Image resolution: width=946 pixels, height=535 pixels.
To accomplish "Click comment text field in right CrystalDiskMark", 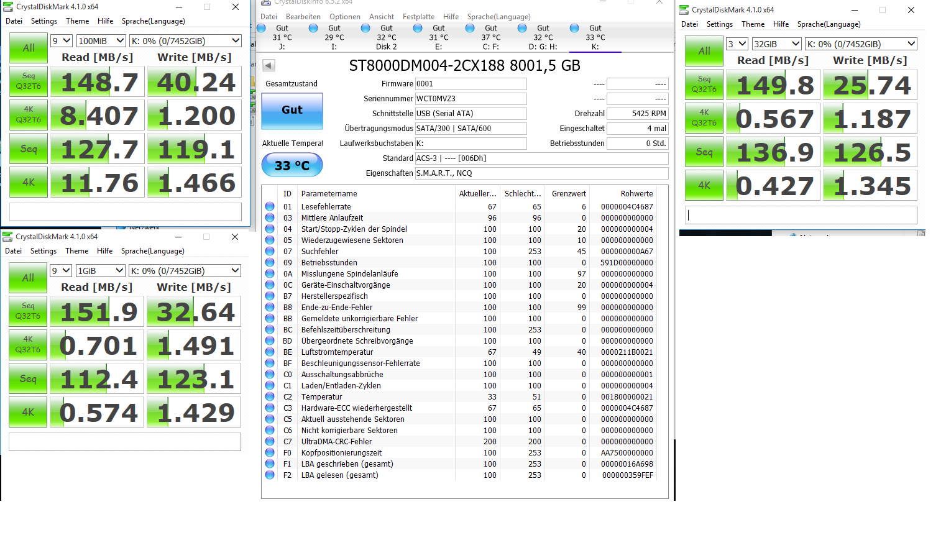I will pyautogui.click(x=801, y=215).
